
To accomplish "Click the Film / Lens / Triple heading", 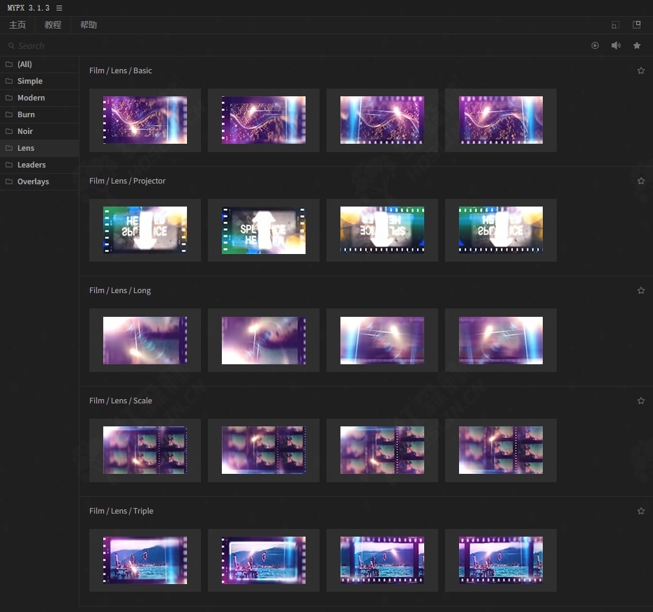I will pyautogui.click(x=121, y=511).
